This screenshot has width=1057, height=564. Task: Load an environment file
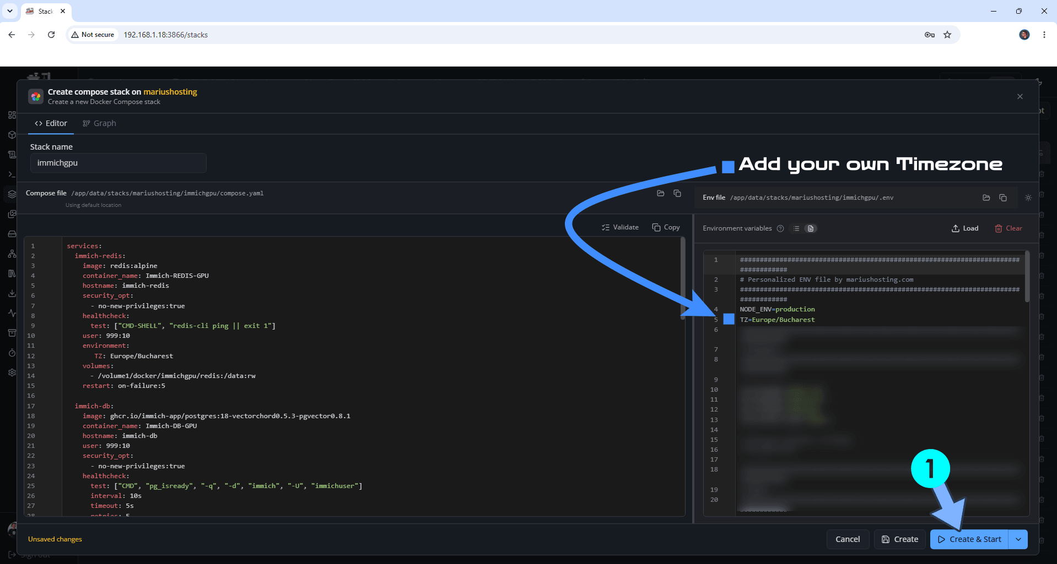tap(965, 228)
